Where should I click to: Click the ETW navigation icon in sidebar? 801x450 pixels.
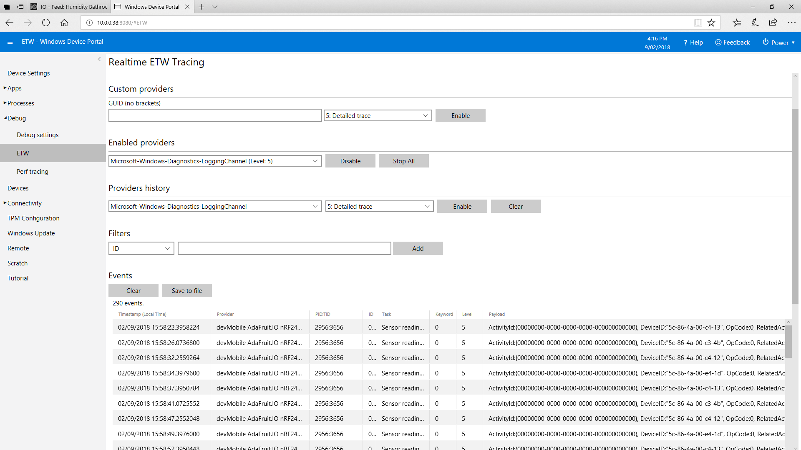tap(22, 153)
